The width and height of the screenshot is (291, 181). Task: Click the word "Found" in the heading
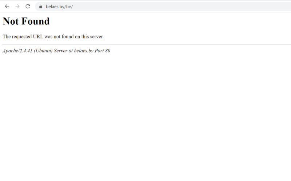[35, 21]
